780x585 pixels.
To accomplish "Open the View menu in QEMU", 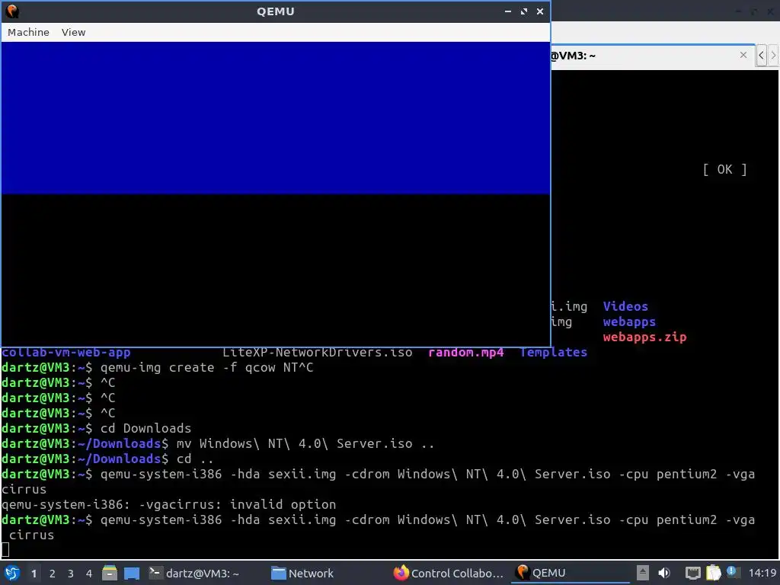I will coord(73,32).
